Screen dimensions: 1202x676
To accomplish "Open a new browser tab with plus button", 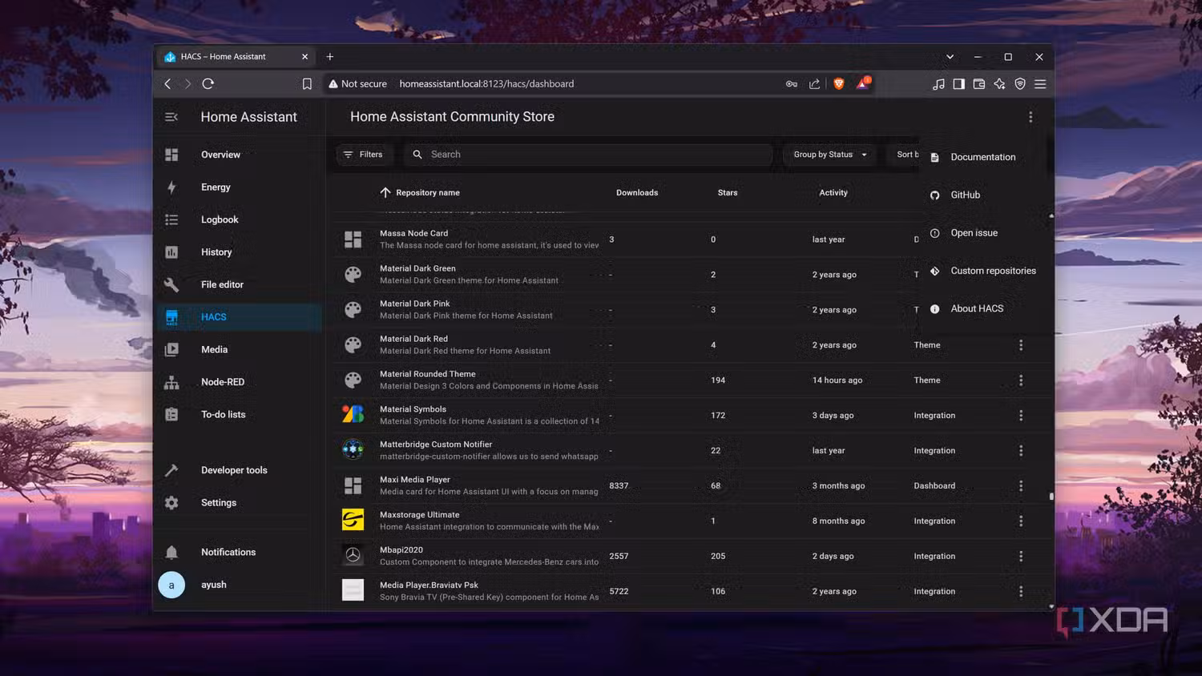I will tap(330, 57).
